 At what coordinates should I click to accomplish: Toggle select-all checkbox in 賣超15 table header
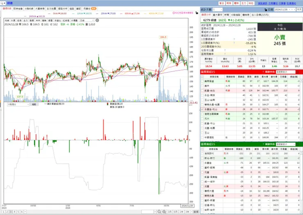[202, 149]
